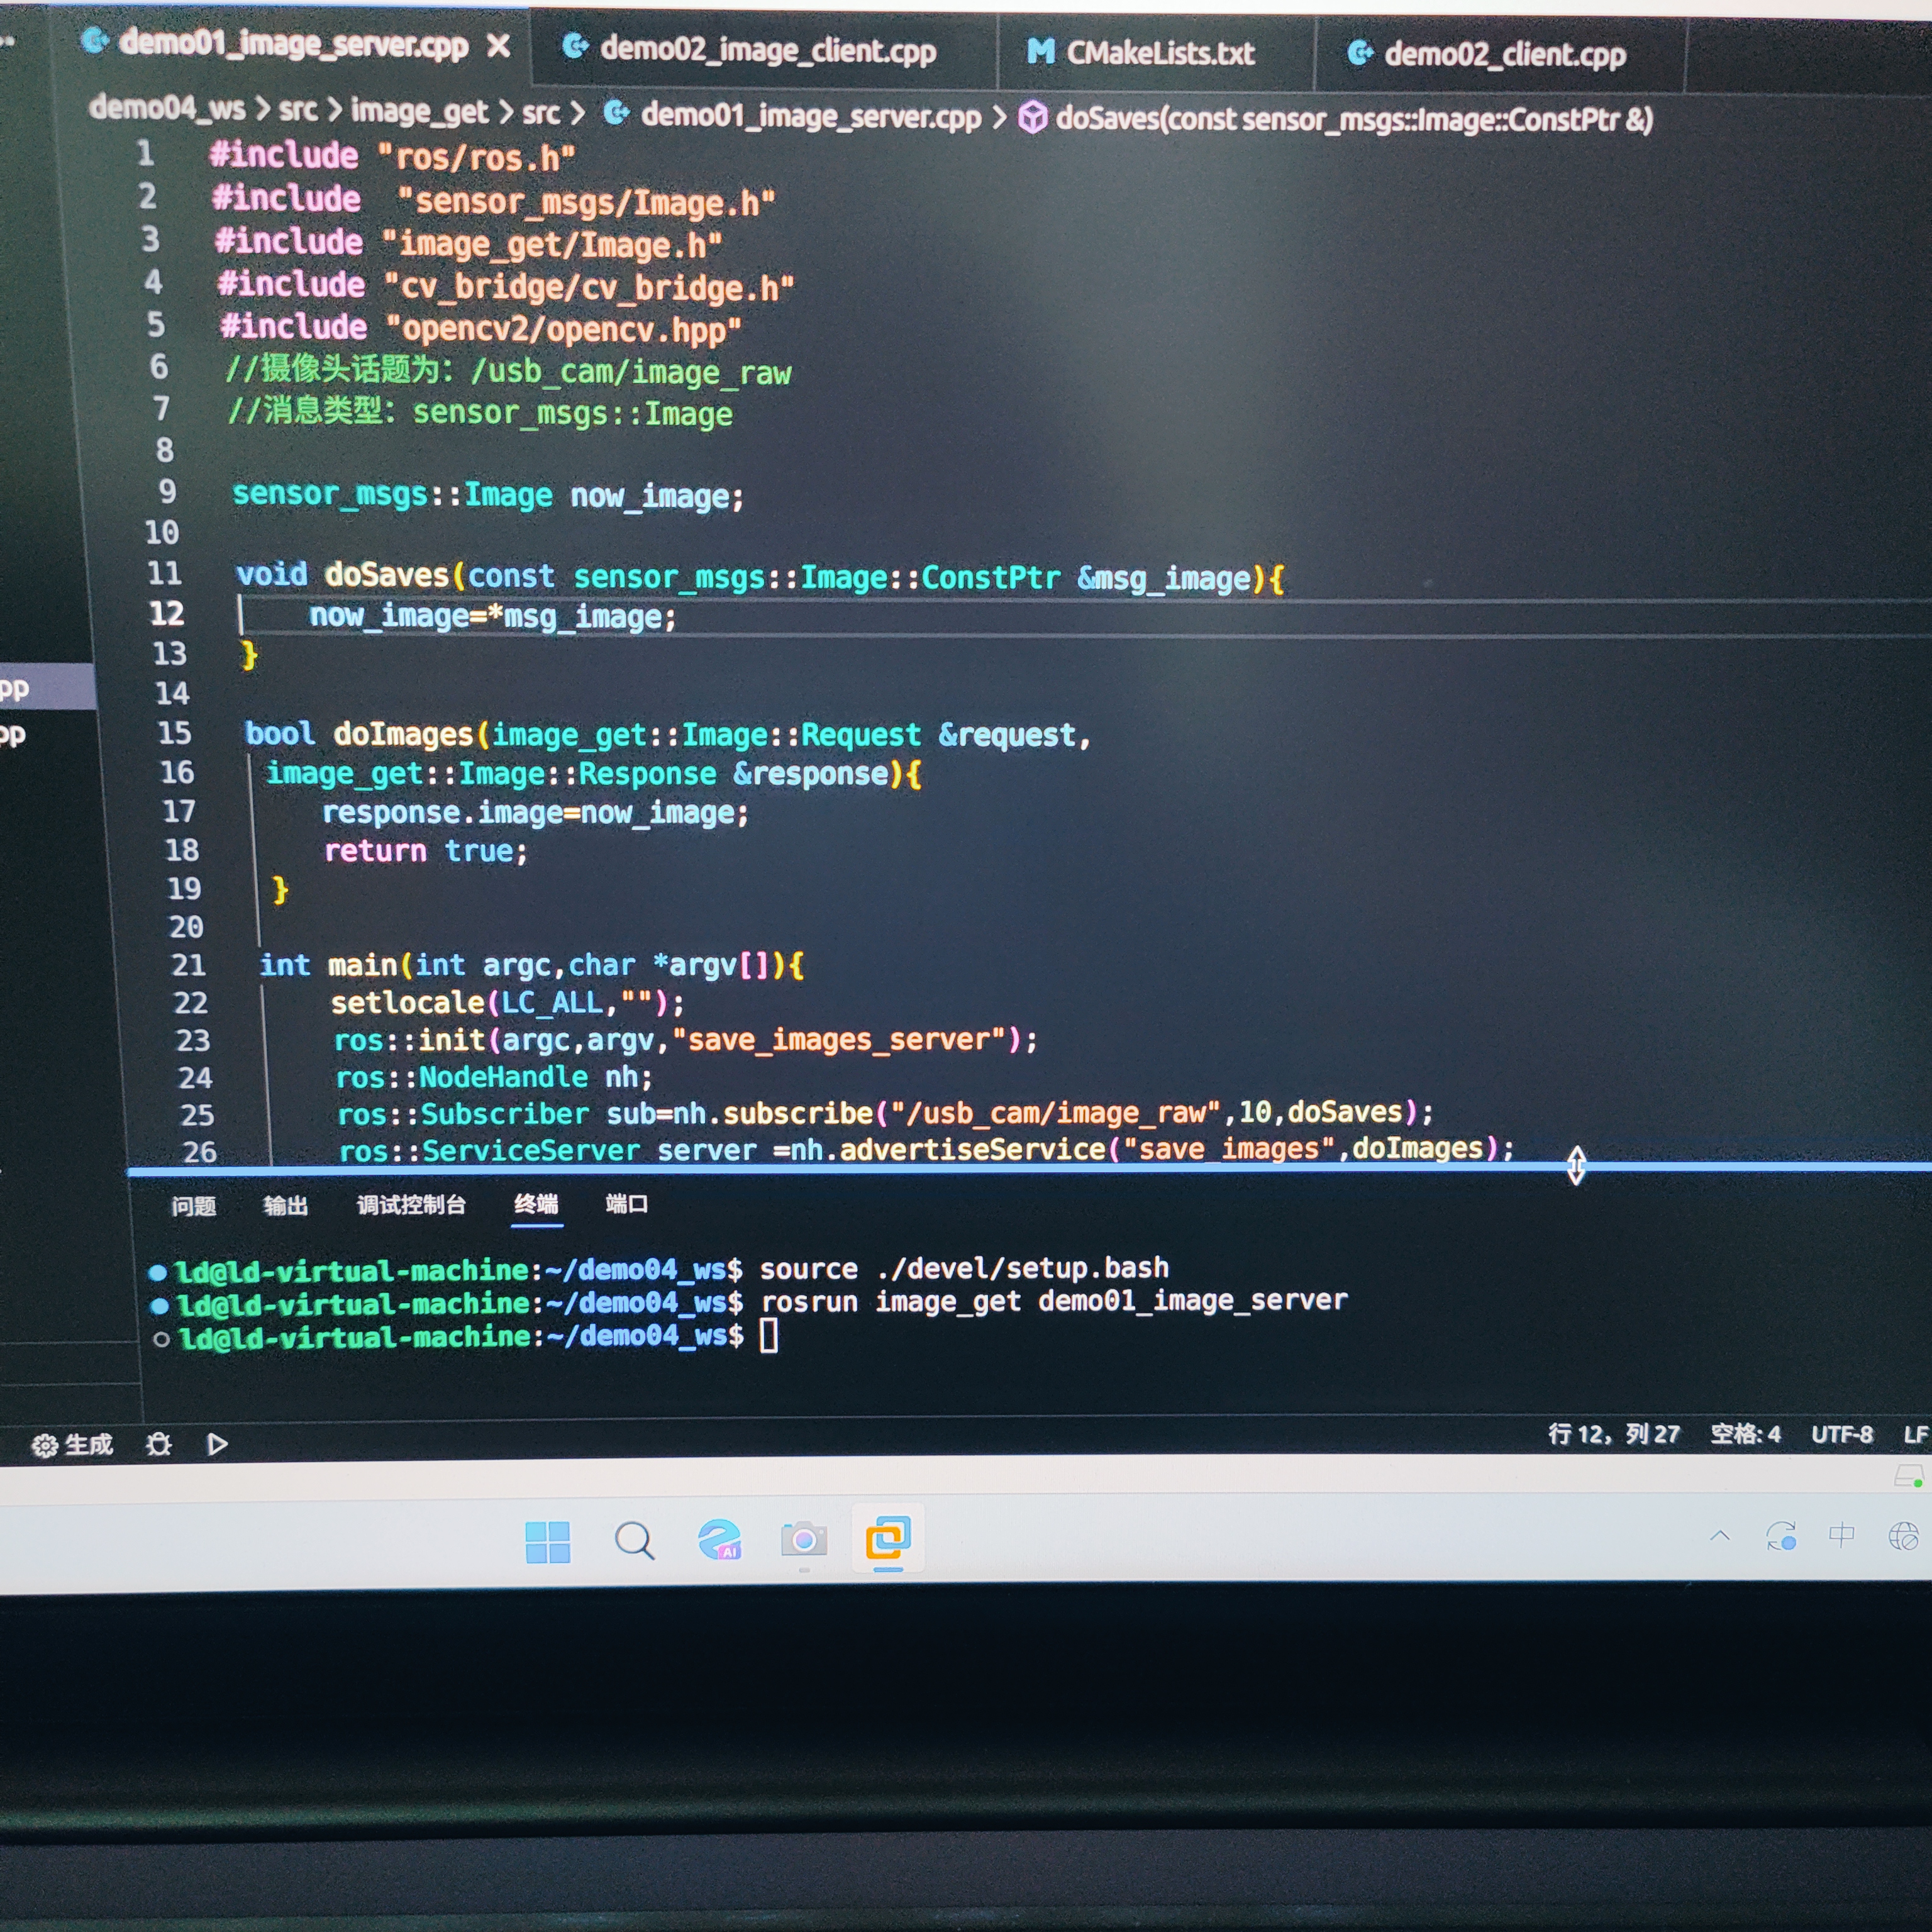The height and width of the screenshot is (1932, 1932).
Task: Click the UTF-8 encoding indicator
Action: pos(1841,1435)
